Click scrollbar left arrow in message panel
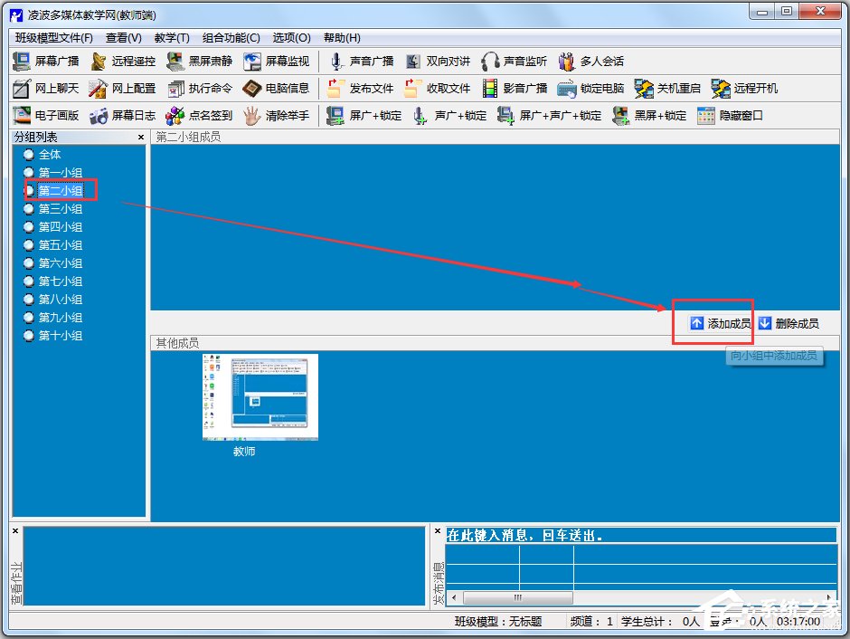This screenshot has width=850, height=639. pos(454,597)
